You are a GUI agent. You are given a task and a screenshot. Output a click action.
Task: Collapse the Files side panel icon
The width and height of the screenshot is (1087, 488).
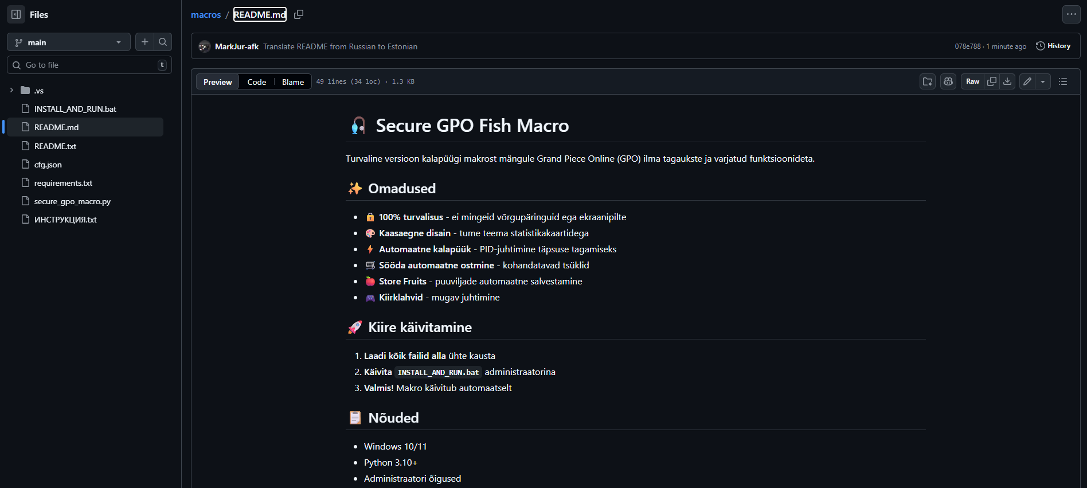16,14
